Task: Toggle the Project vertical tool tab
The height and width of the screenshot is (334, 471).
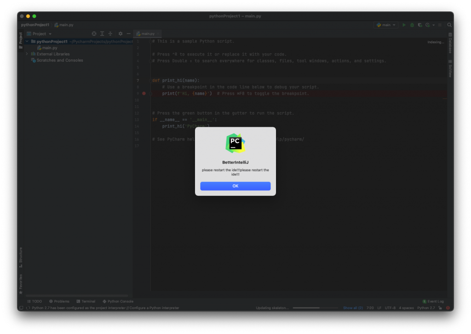Action: [21, 40]
